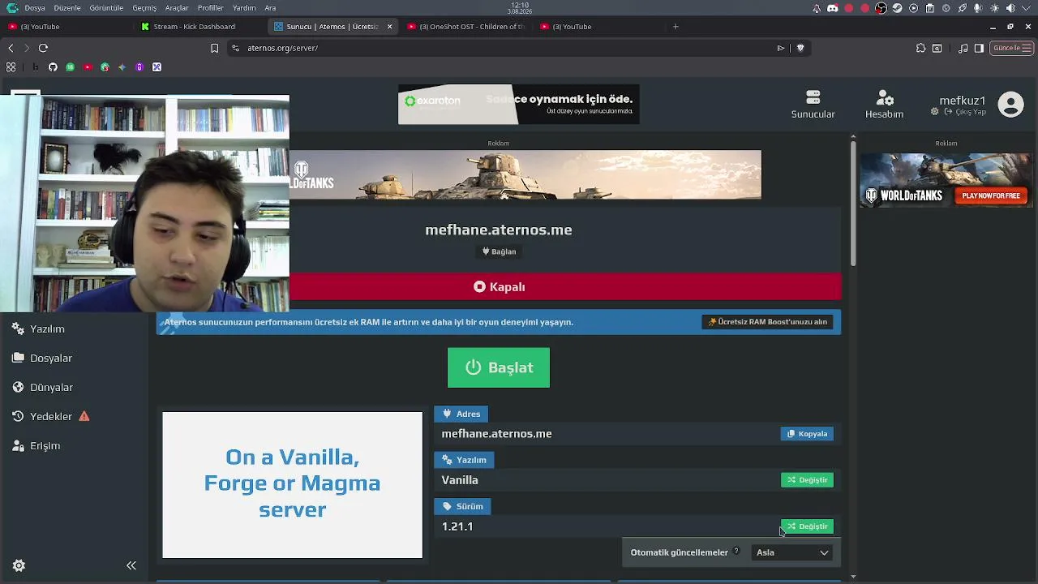Click the site info icon in address bar
The image size is (1038, 584).
[235, 48]
